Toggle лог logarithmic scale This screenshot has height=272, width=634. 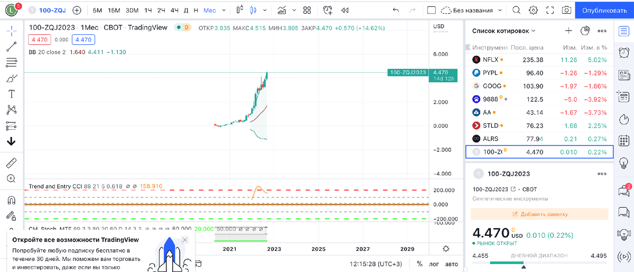tap(434, 264)
